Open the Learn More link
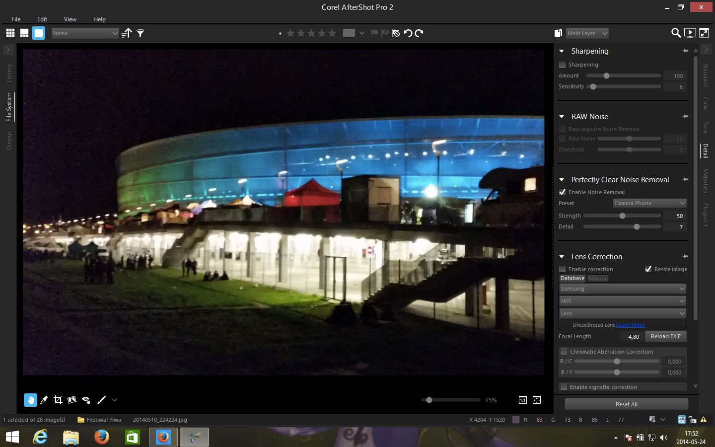This screenshot has width=715, height=447. click(631, 325)
